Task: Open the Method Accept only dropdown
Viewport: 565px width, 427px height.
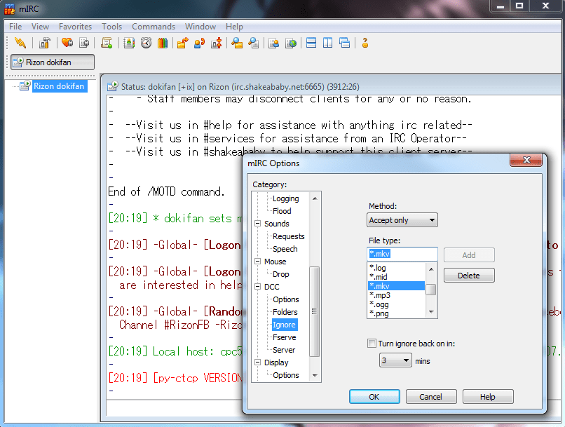Action: tap(402, 219)
